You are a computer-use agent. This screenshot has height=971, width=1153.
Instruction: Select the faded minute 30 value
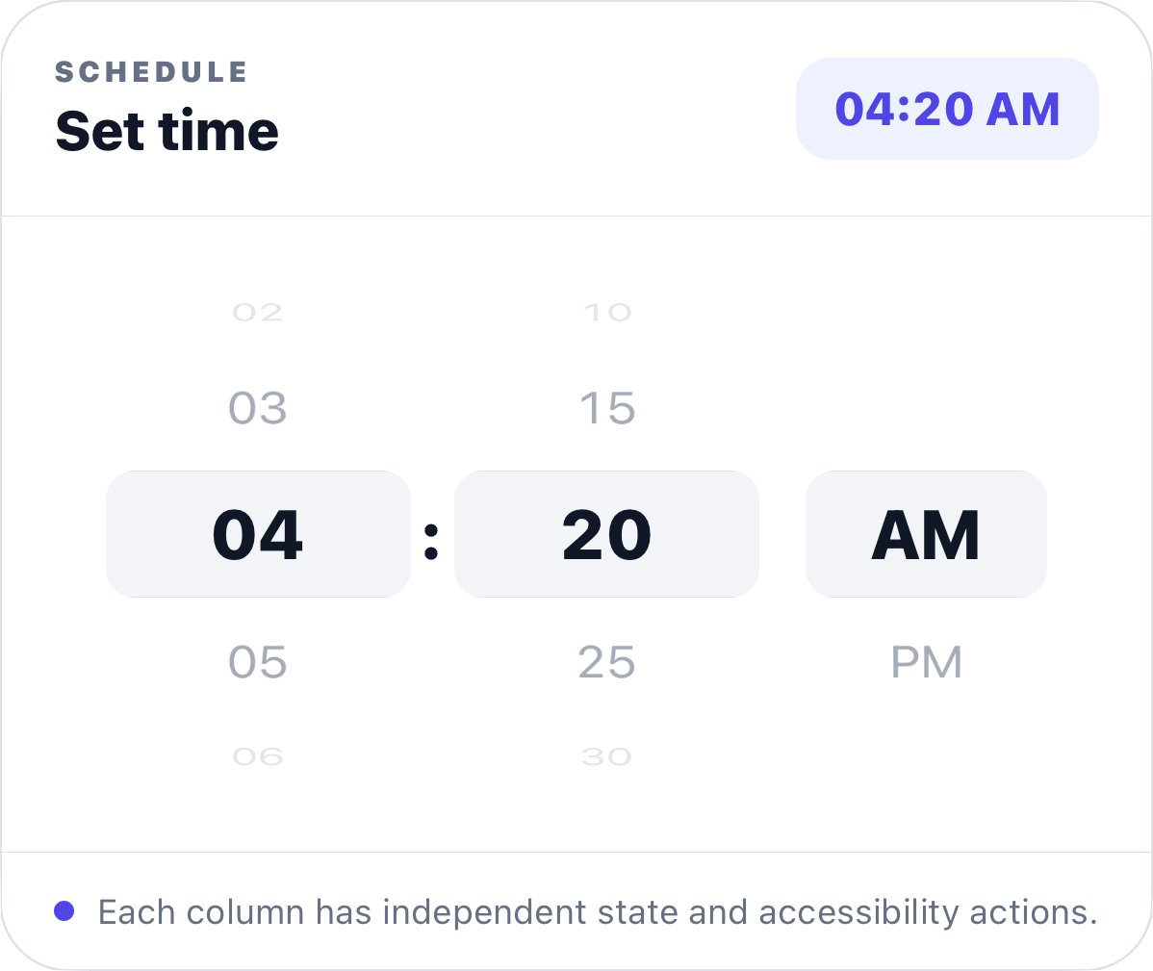tap(606, 756)
